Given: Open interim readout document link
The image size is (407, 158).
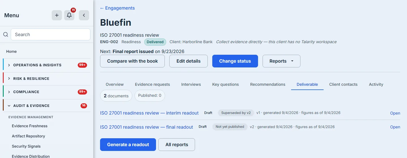Looking at the screenshot, I should pos(149,113).
